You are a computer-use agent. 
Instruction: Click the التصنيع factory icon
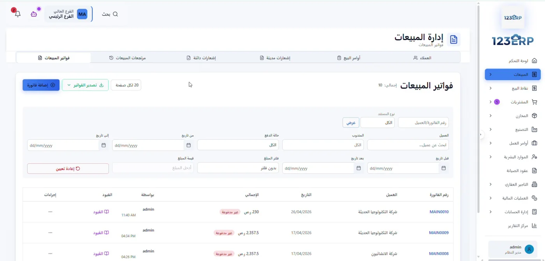tap(534, 129)
